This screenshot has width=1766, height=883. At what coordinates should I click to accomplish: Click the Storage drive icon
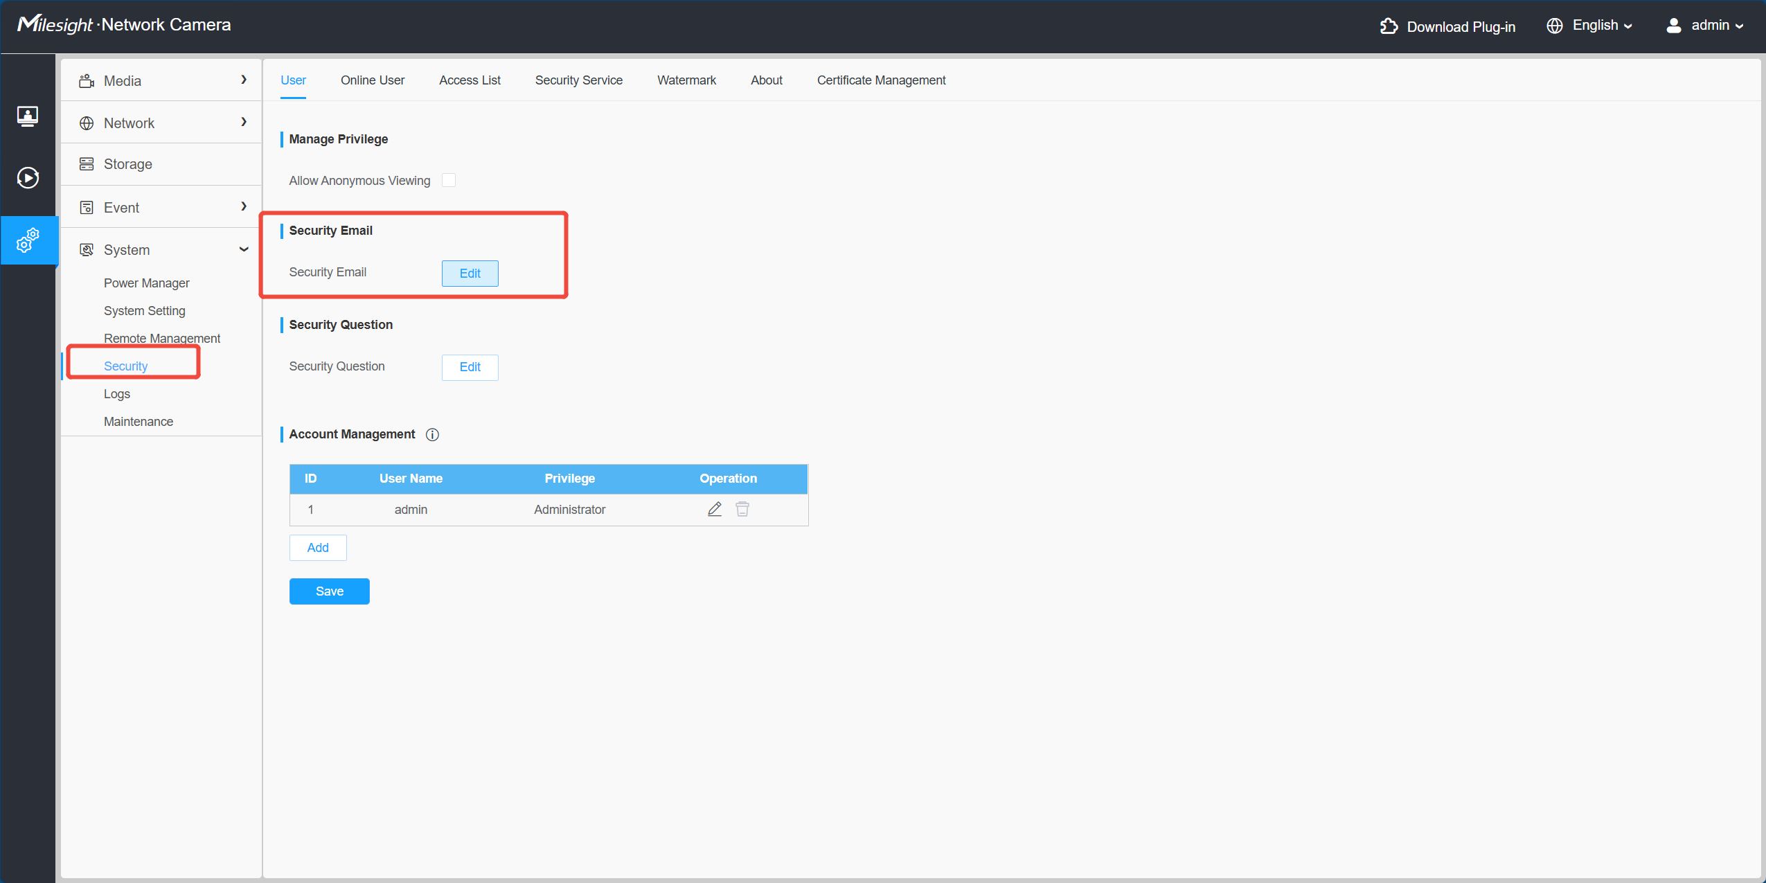(x=87, y=164)
